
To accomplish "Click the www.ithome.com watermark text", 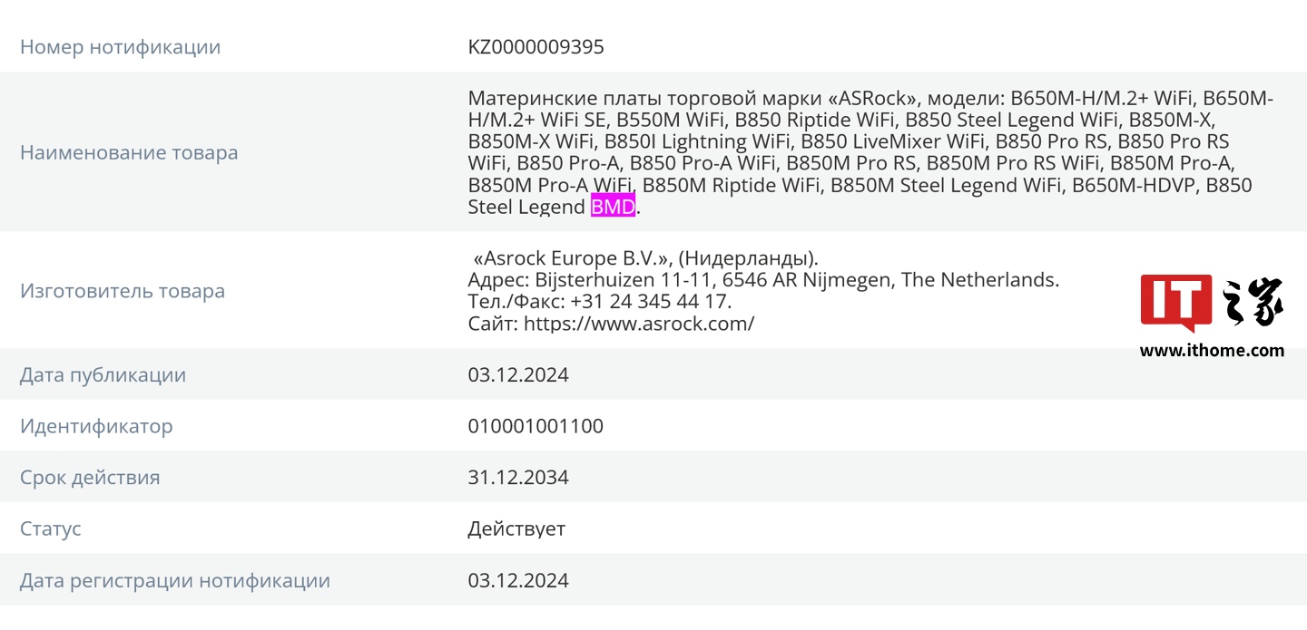I will point(1212,351).
